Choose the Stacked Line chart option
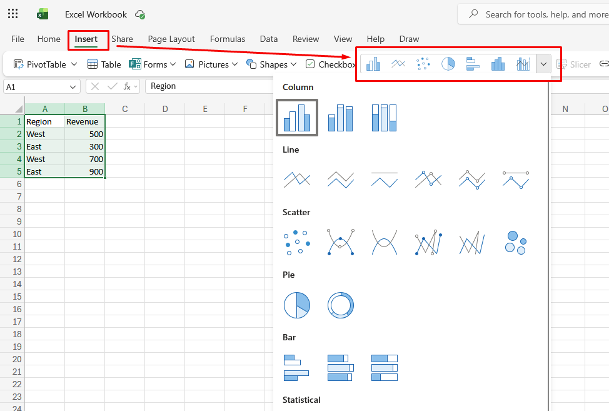Viewport: 609px width, 411px height. 341,180
